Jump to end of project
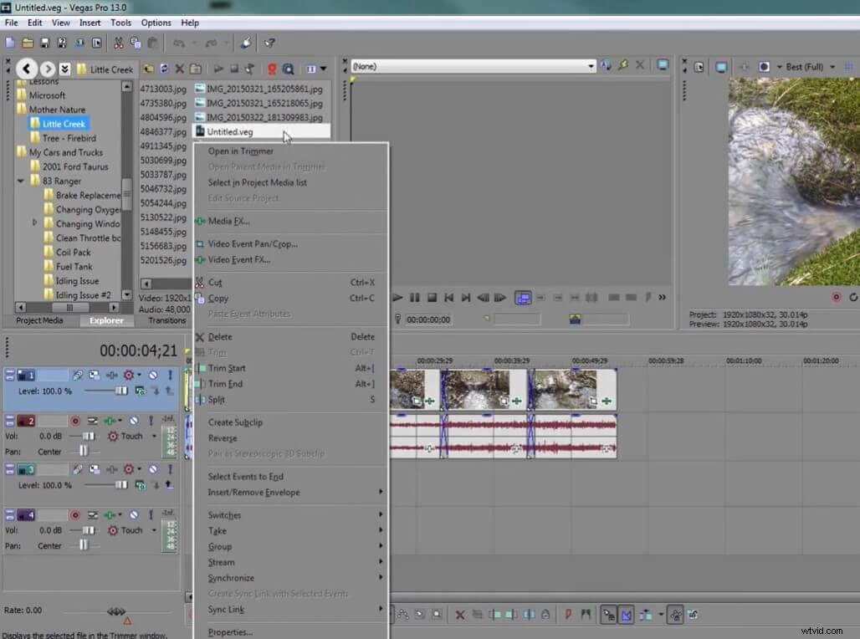The width and height of the screenshot is (860, 639). click(466, 297)
